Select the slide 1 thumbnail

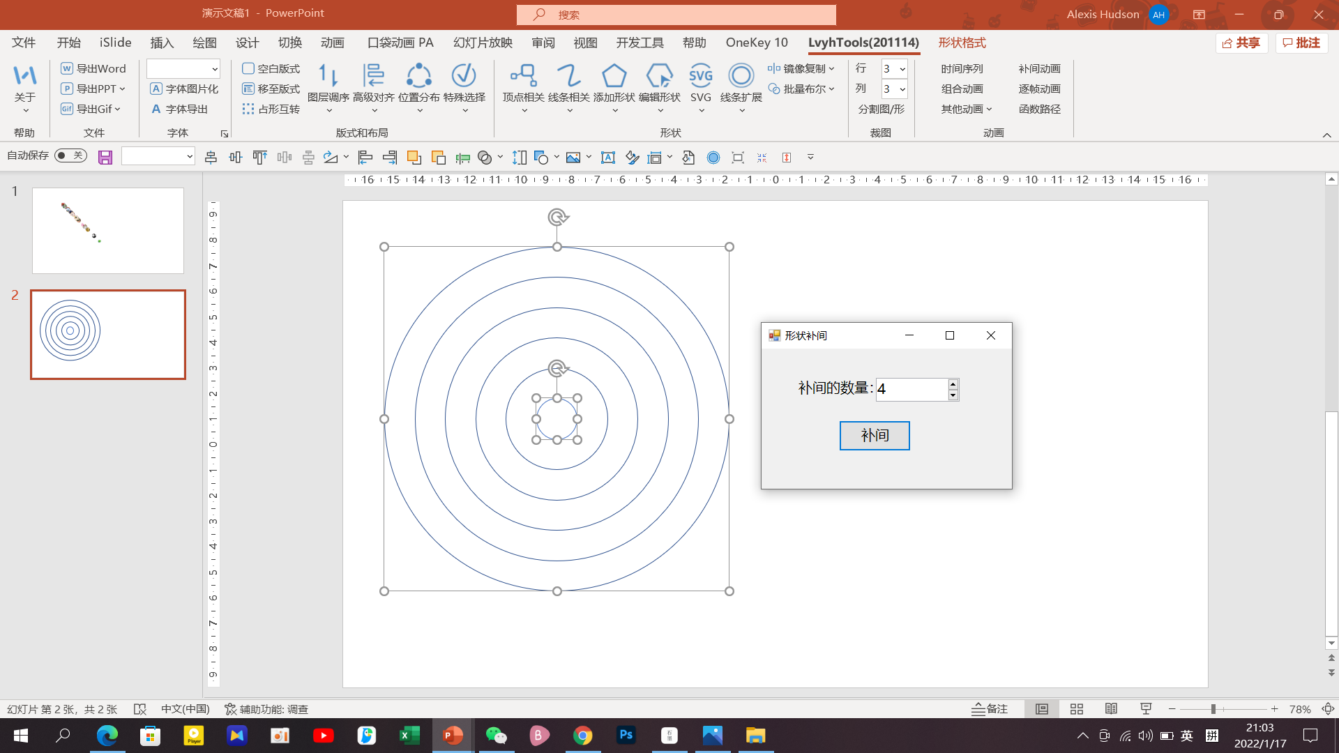[x=108, y=231]
